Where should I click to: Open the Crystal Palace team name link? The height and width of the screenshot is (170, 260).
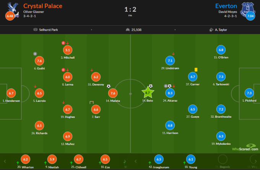tap(43, 6)
